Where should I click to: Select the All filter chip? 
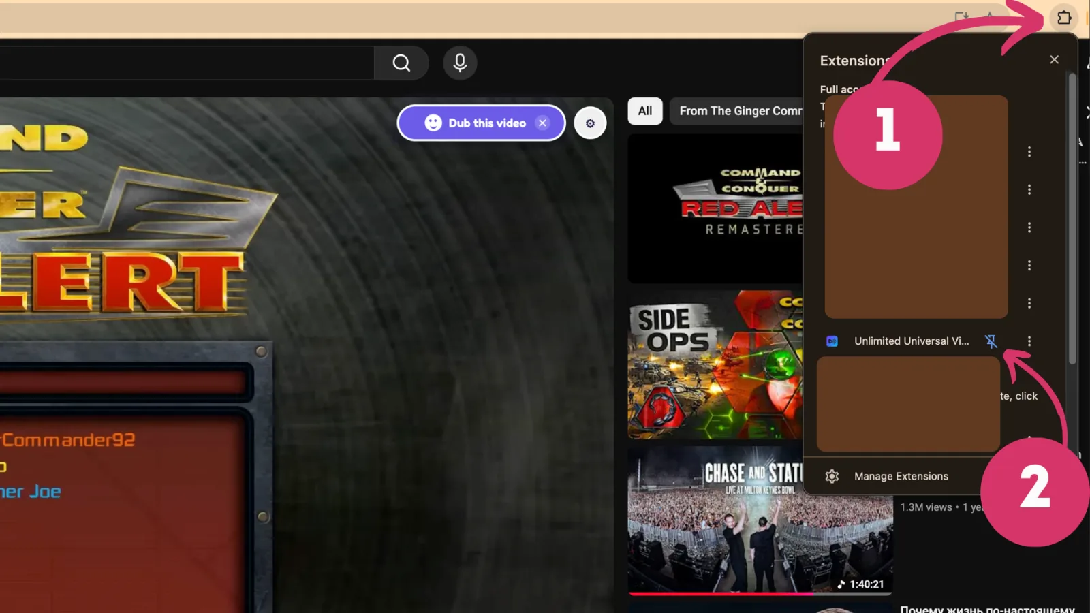pyautogui.click(x=645, y=111)
